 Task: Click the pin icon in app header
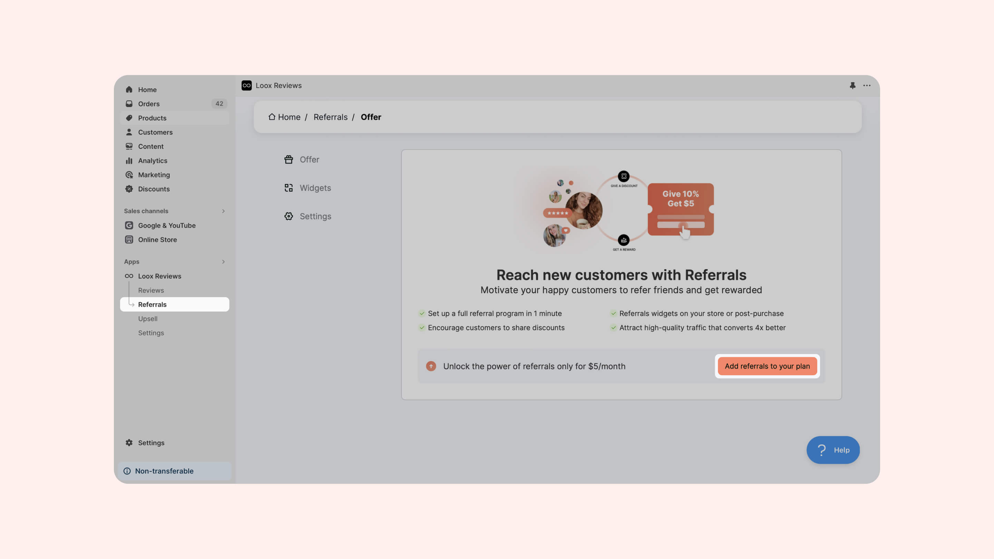tap(852, 85)
